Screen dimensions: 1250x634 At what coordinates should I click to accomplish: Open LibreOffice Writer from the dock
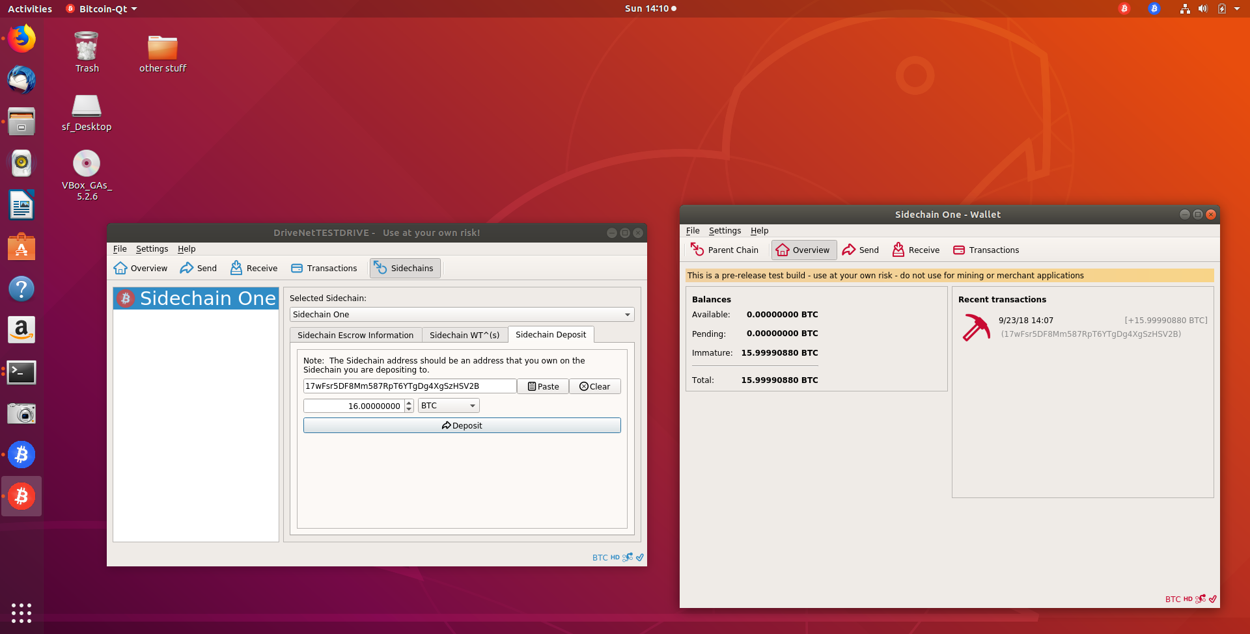21,205
